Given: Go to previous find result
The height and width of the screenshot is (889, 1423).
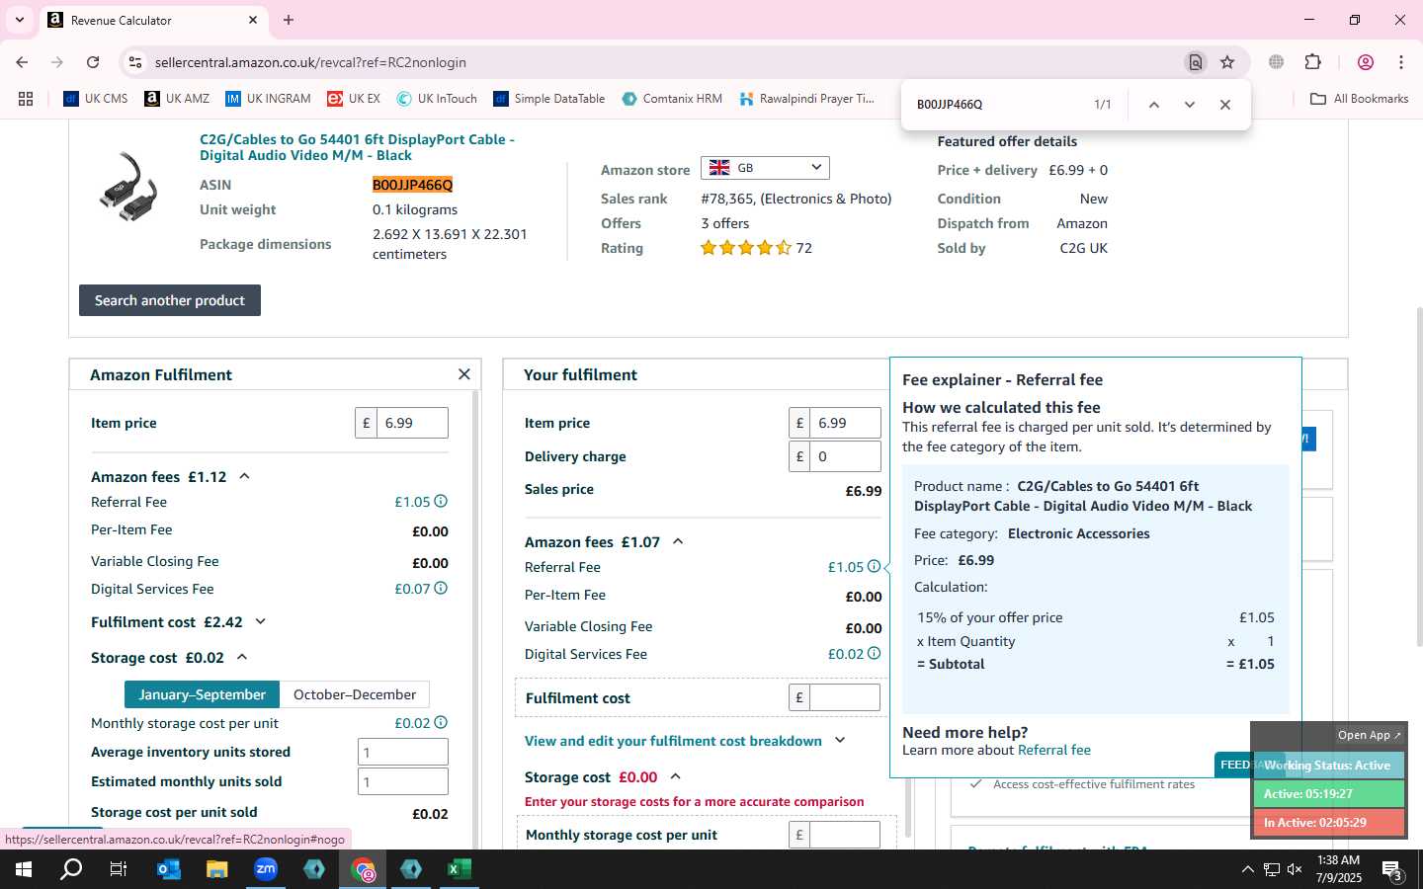Looking at the screenshot, I should click(1153, 105).
